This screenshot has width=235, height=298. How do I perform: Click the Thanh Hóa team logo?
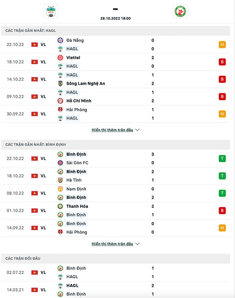click(x=60, y=206)
